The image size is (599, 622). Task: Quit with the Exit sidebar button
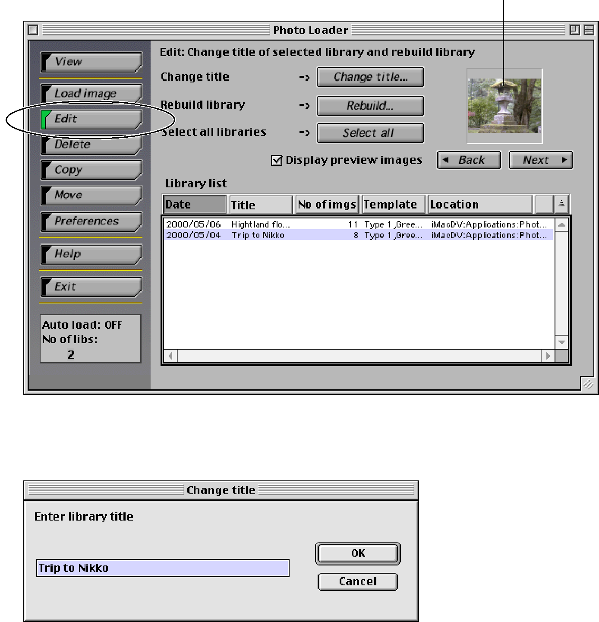[91, 287]
